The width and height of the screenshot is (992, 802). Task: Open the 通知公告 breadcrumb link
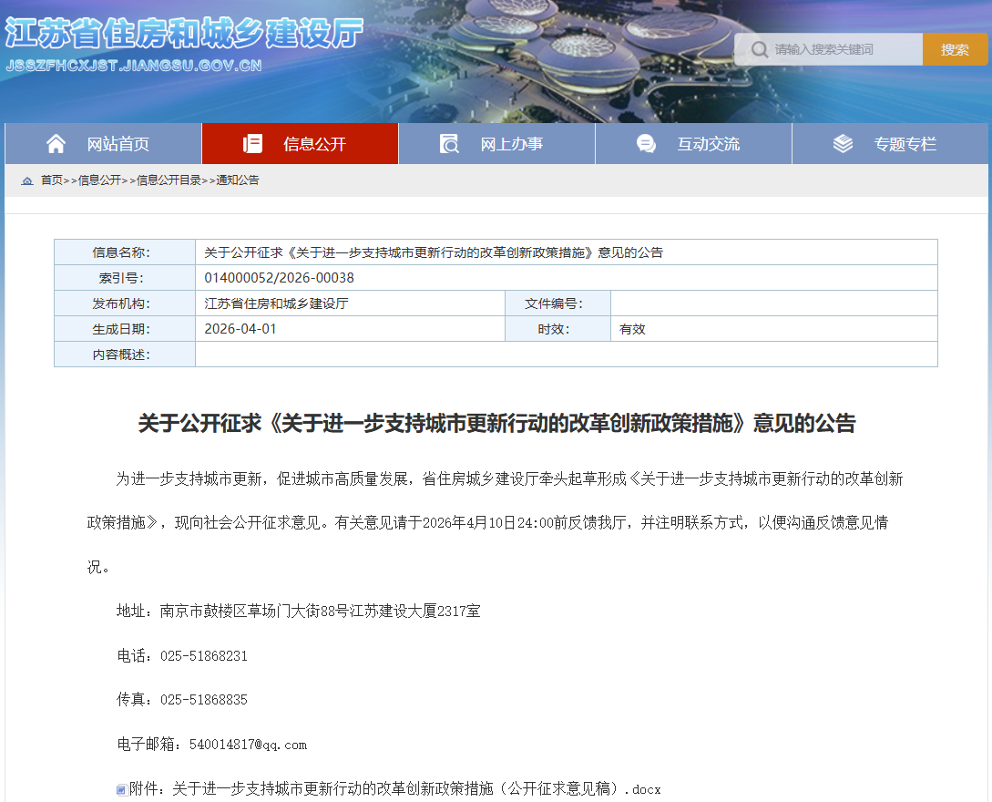237,180
